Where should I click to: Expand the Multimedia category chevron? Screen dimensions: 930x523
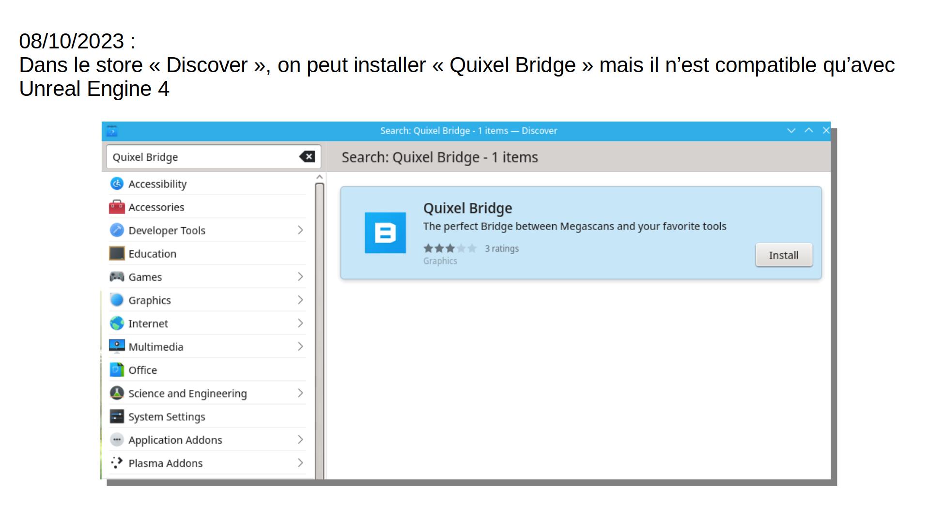tap(300, 346)
